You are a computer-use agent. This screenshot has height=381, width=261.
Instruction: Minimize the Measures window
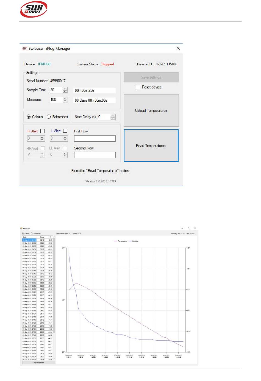coord(182,228)
